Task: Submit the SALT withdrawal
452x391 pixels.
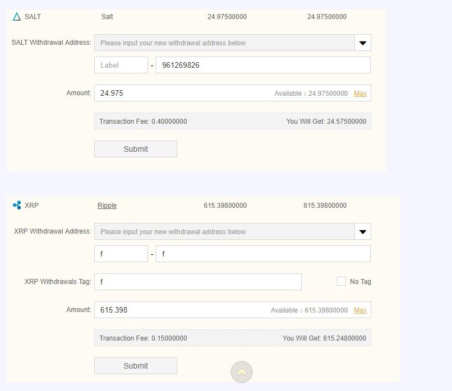Action: point(136,149)
